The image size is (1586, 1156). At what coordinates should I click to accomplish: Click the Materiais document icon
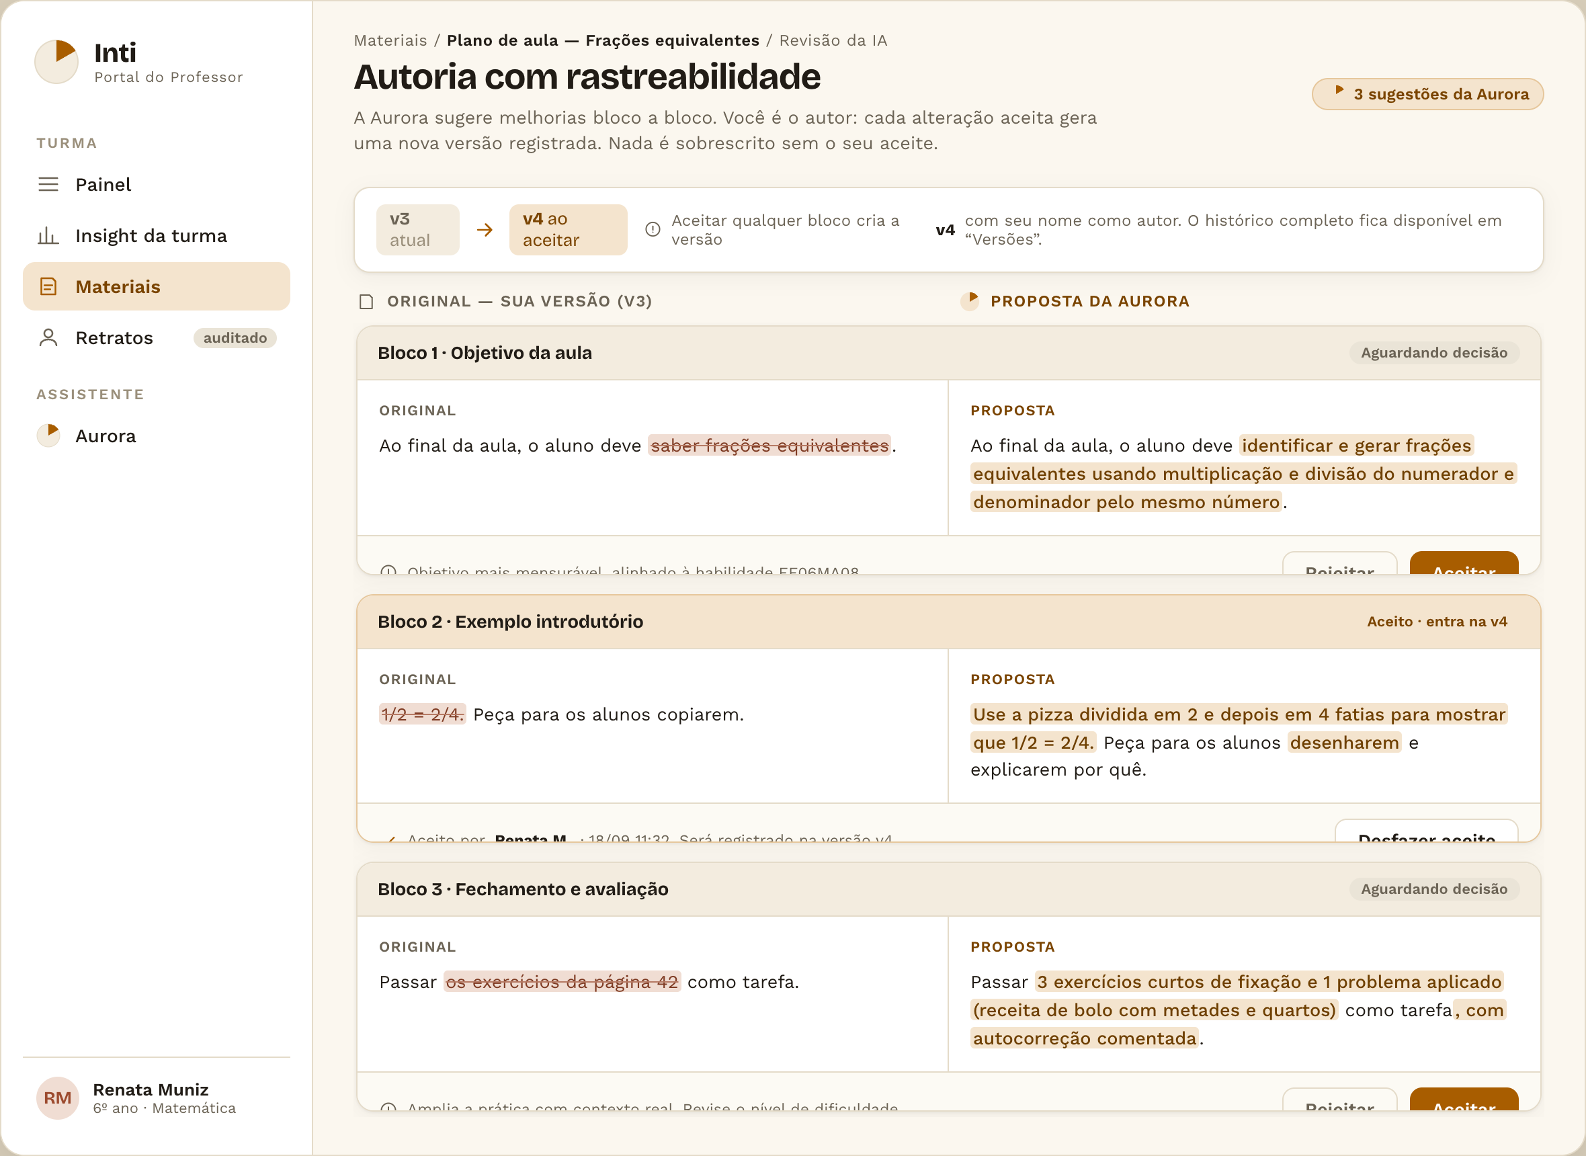(x=48, y=286)
